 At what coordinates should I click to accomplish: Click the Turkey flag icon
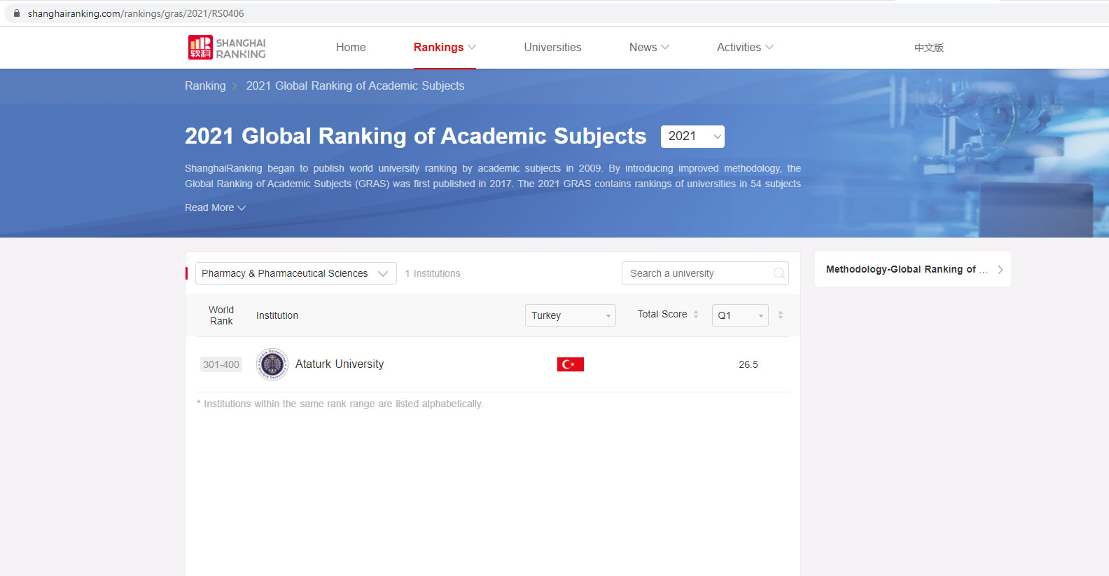coord(570,364)
